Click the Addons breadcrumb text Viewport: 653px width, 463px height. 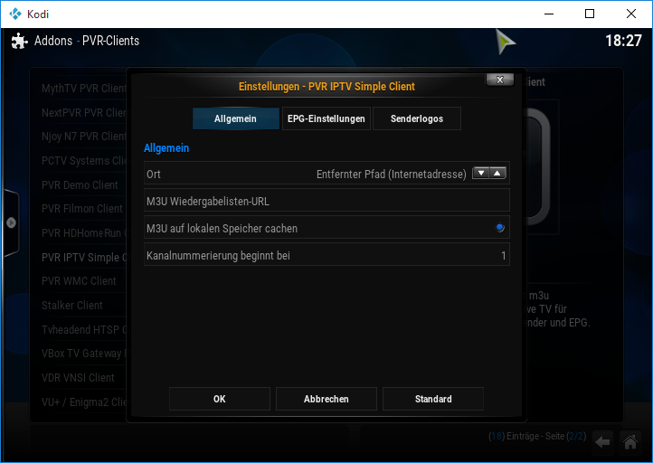53,41
